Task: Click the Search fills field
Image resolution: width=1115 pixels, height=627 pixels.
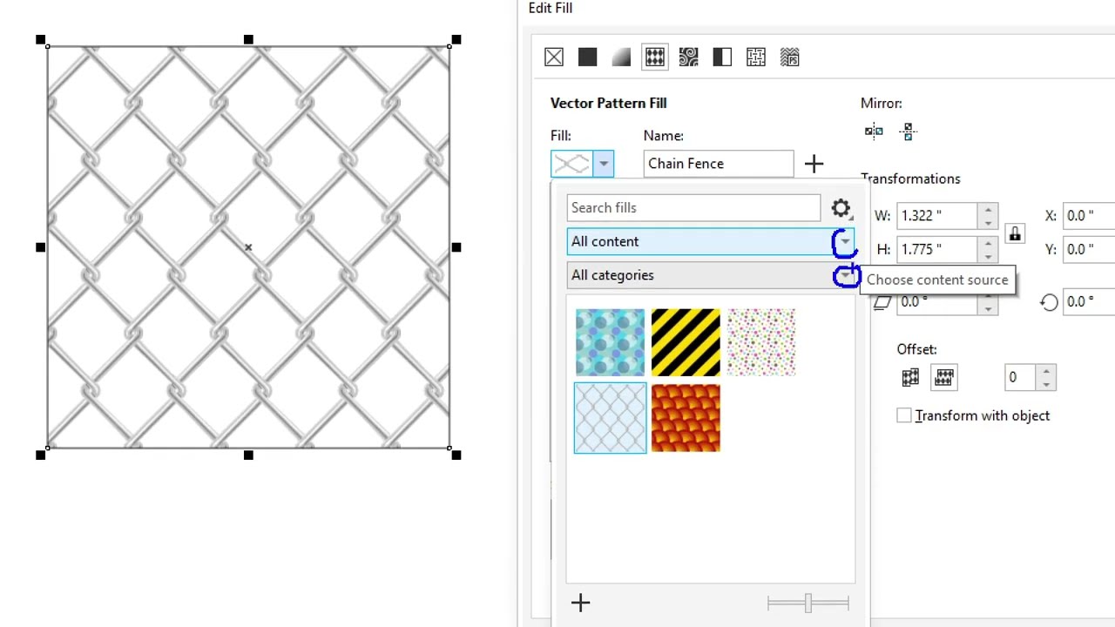Action: 693,208
